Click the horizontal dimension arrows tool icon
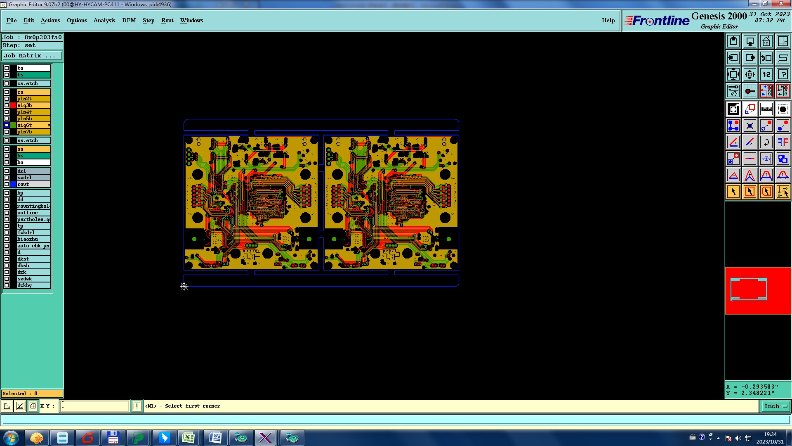The image size is (792, 446). coord(766,159)
